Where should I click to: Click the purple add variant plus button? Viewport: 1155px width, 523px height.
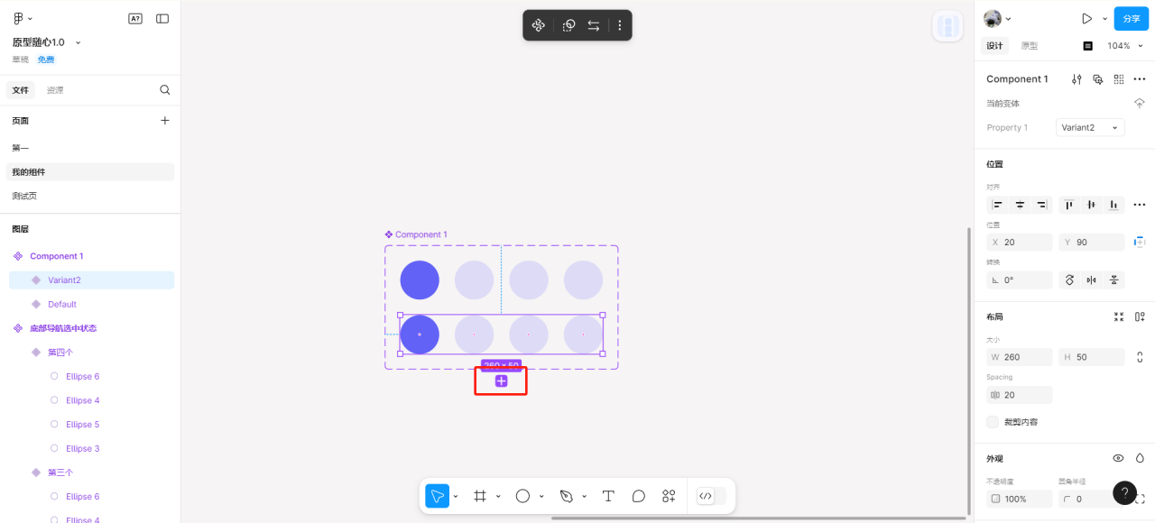coord(502,381)
